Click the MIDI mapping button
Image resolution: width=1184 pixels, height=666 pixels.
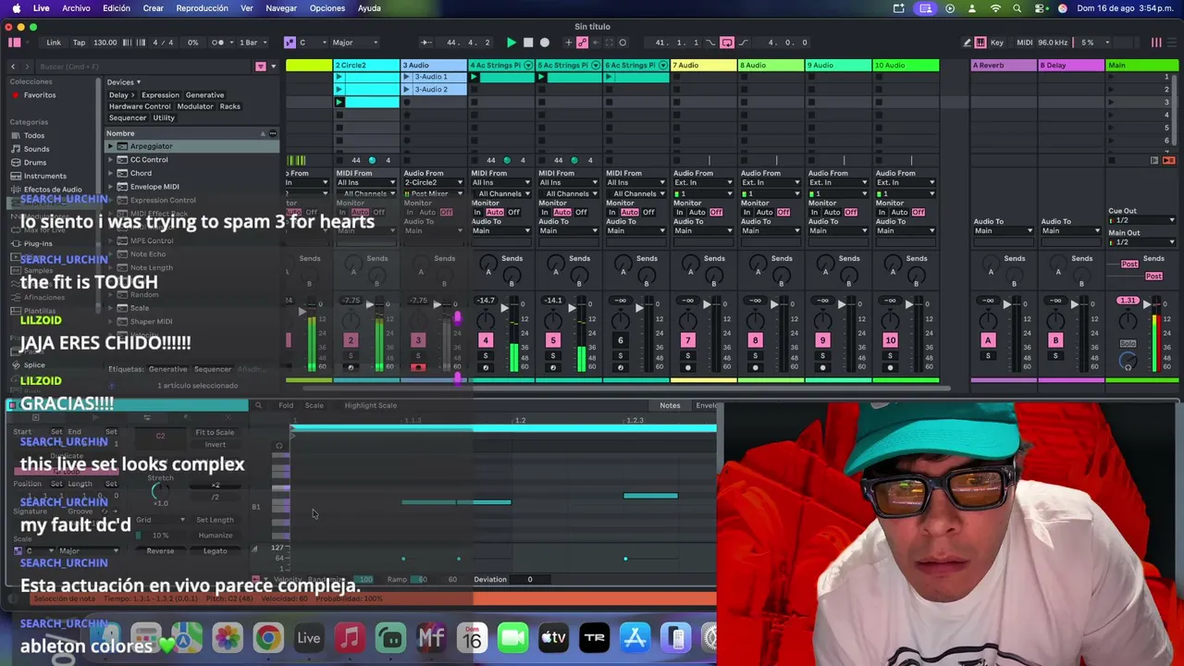[1024, 43]
